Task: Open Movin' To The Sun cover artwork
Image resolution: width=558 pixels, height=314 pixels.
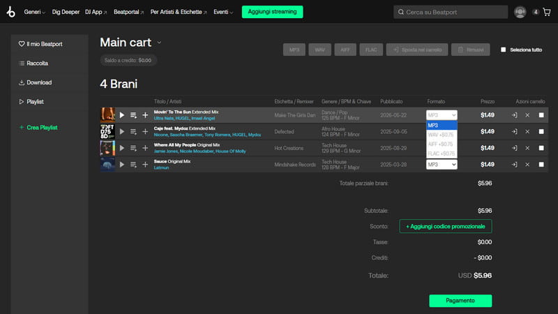Action: click(107, 115)
